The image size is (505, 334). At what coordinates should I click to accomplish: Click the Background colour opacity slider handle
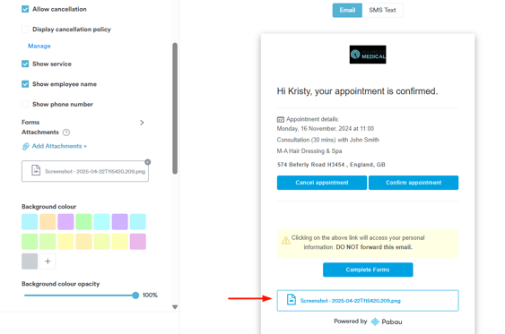click(x=135, y=295)
